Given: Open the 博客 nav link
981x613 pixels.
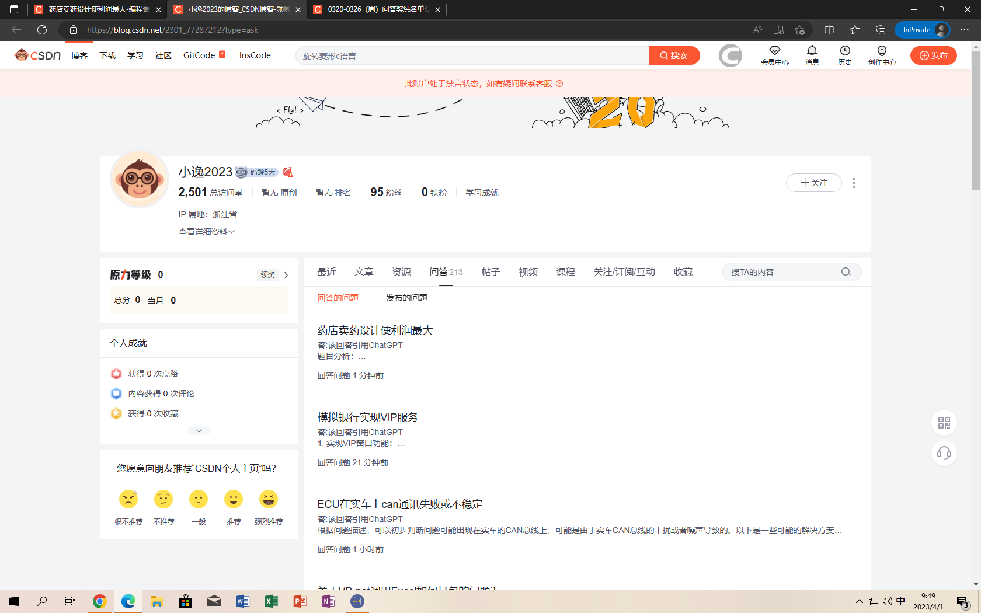Looking at the screenshot, I should 79,55.
